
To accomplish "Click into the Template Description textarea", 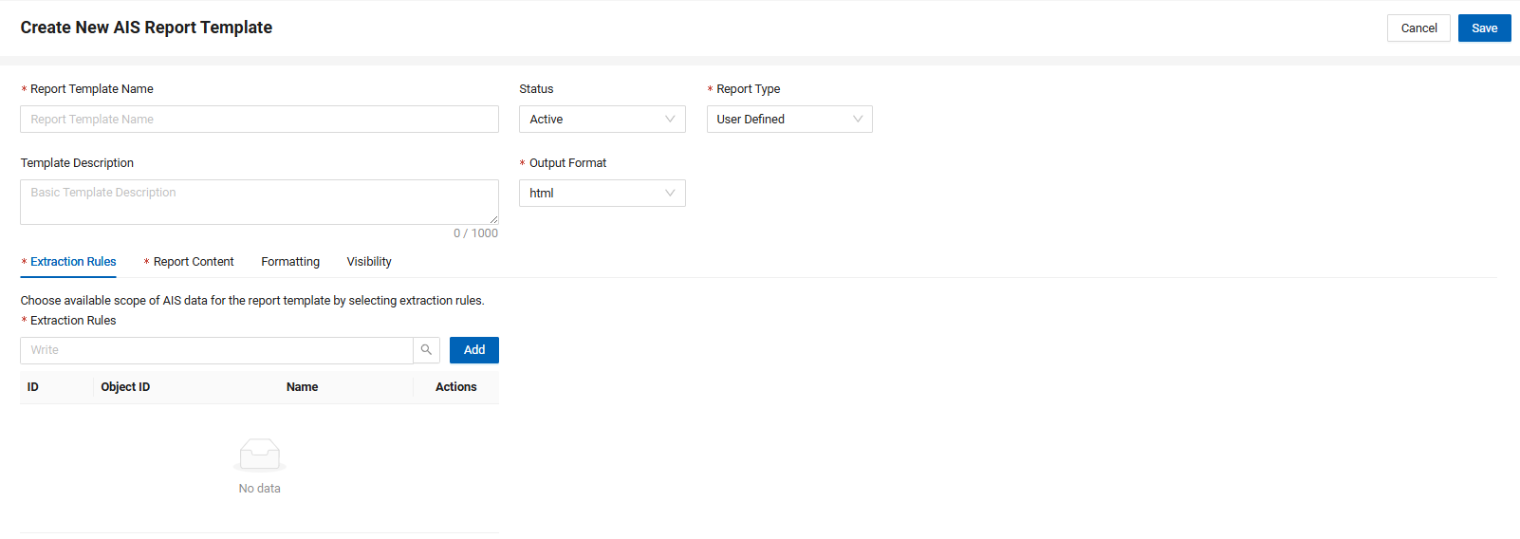I will click(x=259, y=202).
